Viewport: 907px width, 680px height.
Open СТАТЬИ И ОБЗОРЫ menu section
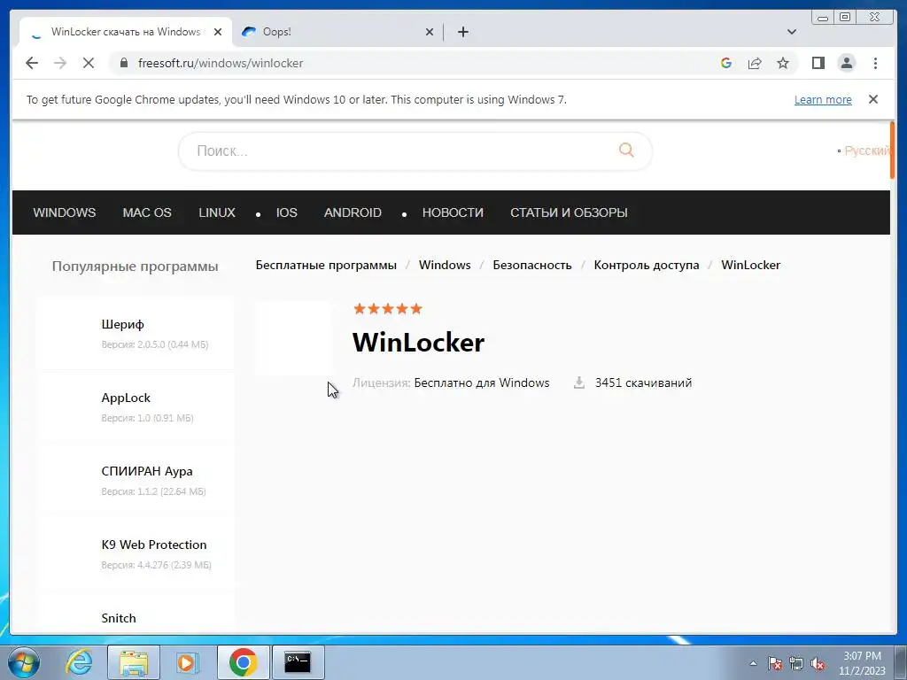pyautogui.click(x=569, y=212)
